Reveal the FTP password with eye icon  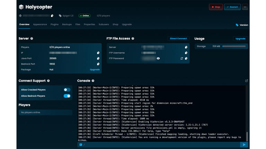tap(158, 59)
